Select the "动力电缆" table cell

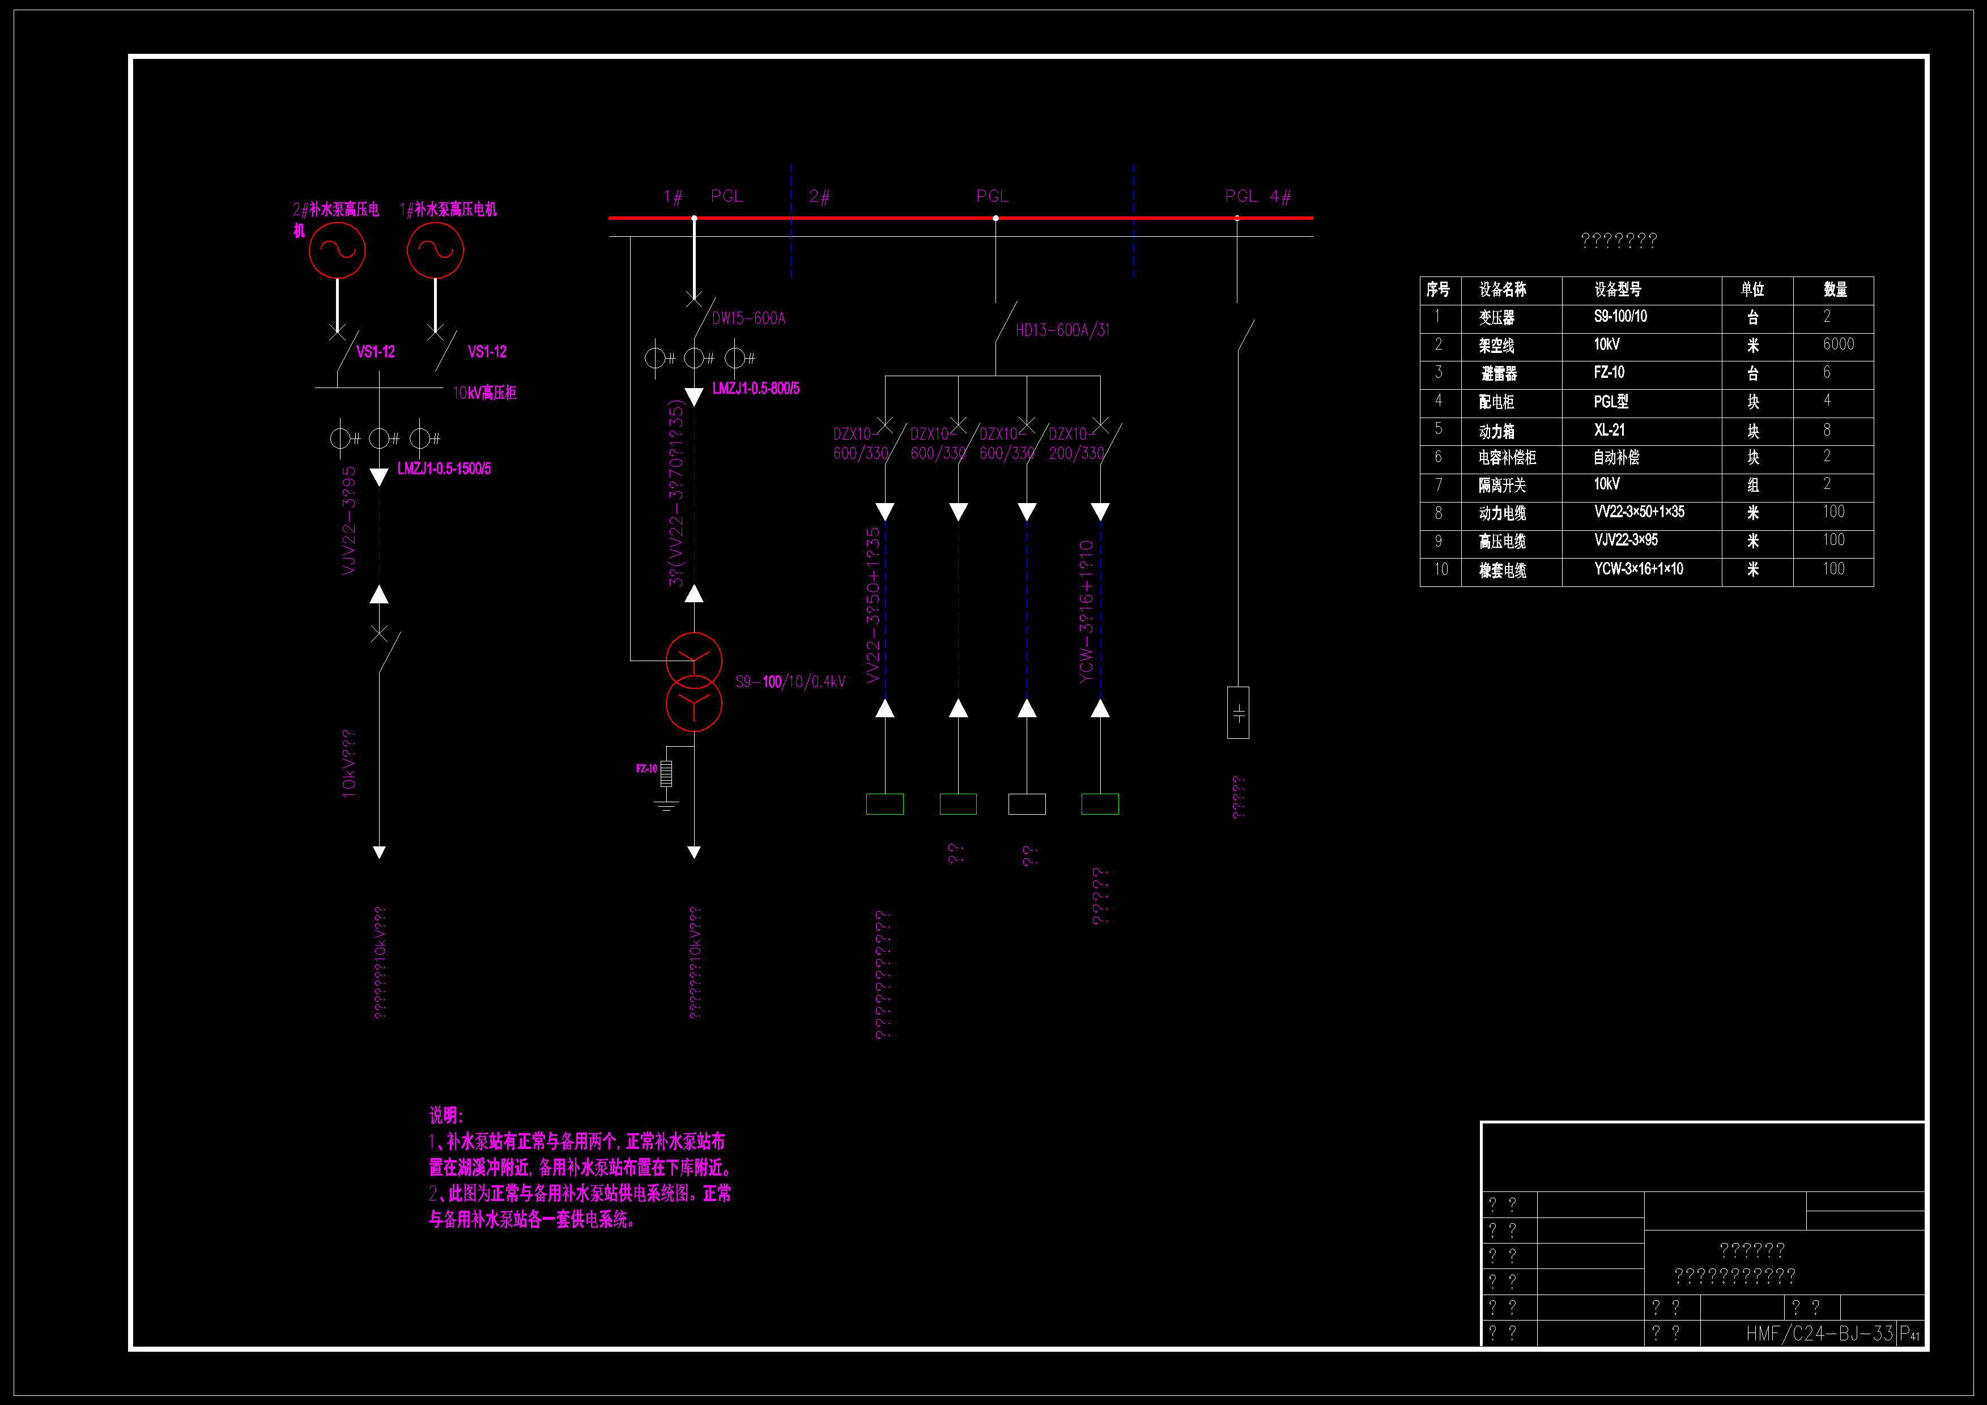click(x=1503, y=514)
